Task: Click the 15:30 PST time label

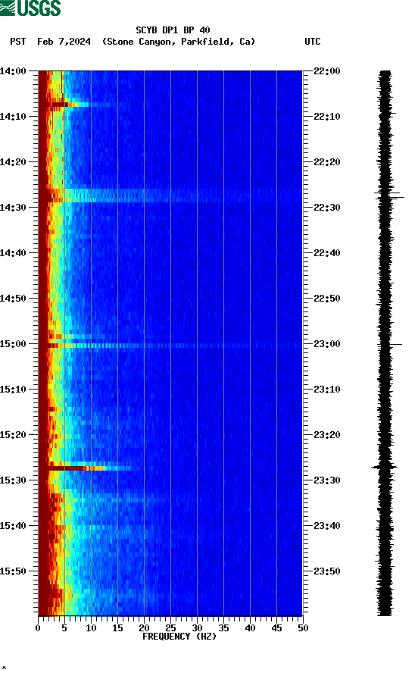Action: click(14, 480)
